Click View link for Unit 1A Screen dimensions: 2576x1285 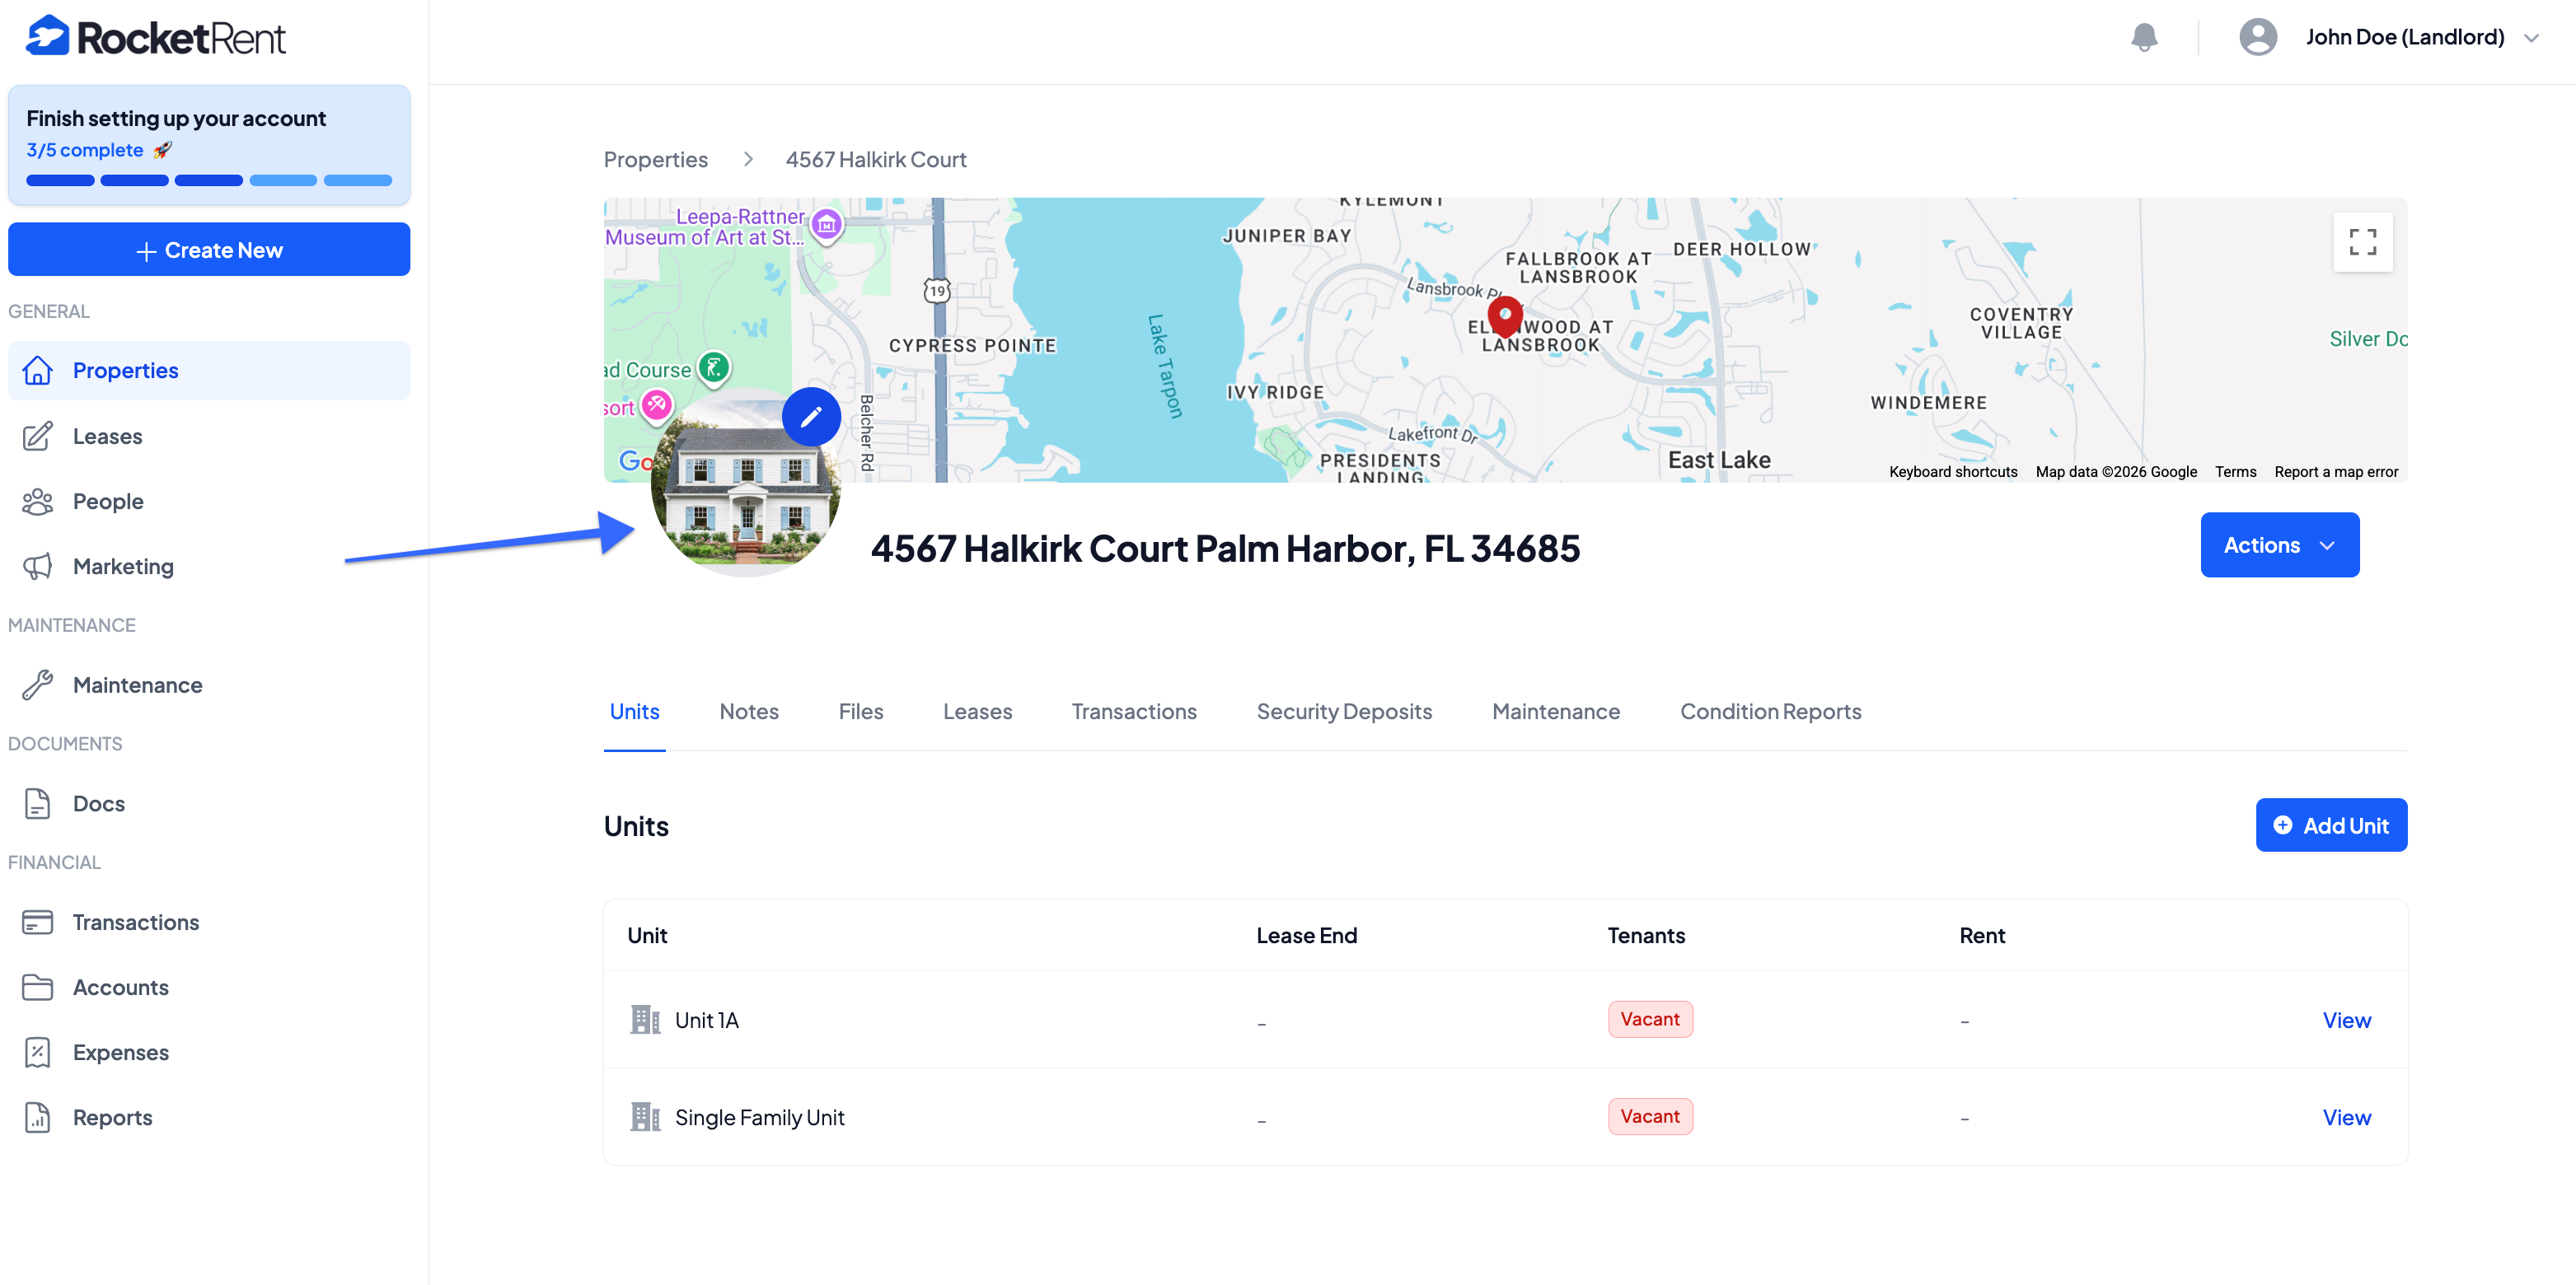(x=2345, y=1019)
